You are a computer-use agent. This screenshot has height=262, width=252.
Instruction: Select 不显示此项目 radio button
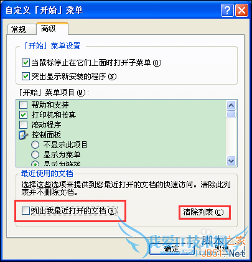[x=35, y=144]
